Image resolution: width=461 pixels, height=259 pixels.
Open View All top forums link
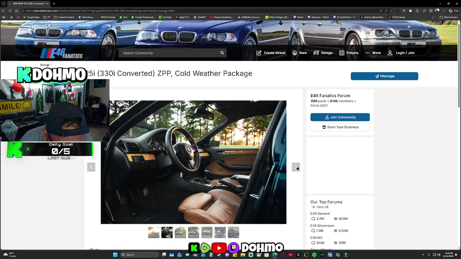pyautogui.click(x=319, y=207)
